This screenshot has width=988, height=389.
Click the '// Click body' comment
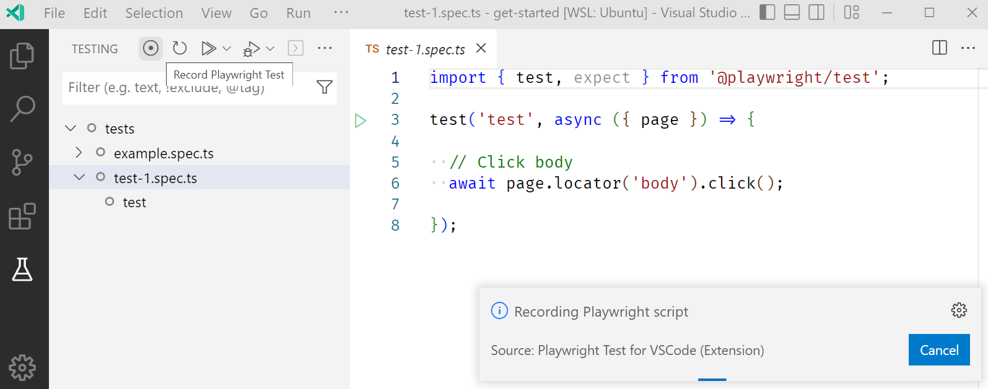click(511, 162)
